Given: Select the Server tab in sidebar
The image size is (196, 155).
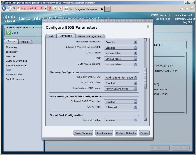Looking at the screenshot, I should click(11, 41).
